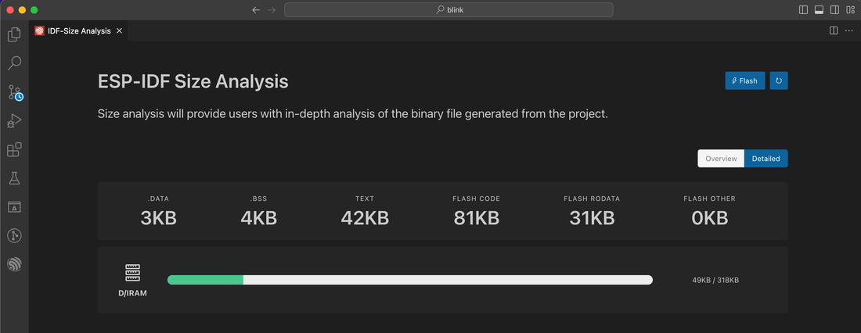This screenshot has width=861, height=333.
Task: Close the IDF-Size Analysis tab
Action: pyautogui.click(x=119, y=31)
